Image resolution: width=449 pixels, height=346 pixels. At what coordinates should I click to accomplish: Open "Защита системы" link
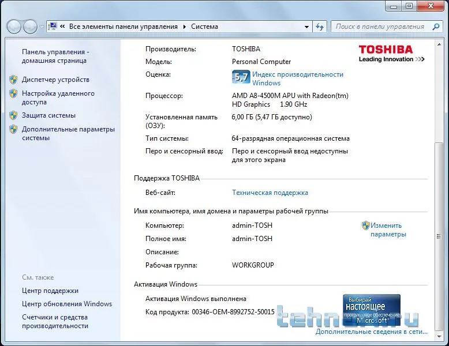(48, 115)
